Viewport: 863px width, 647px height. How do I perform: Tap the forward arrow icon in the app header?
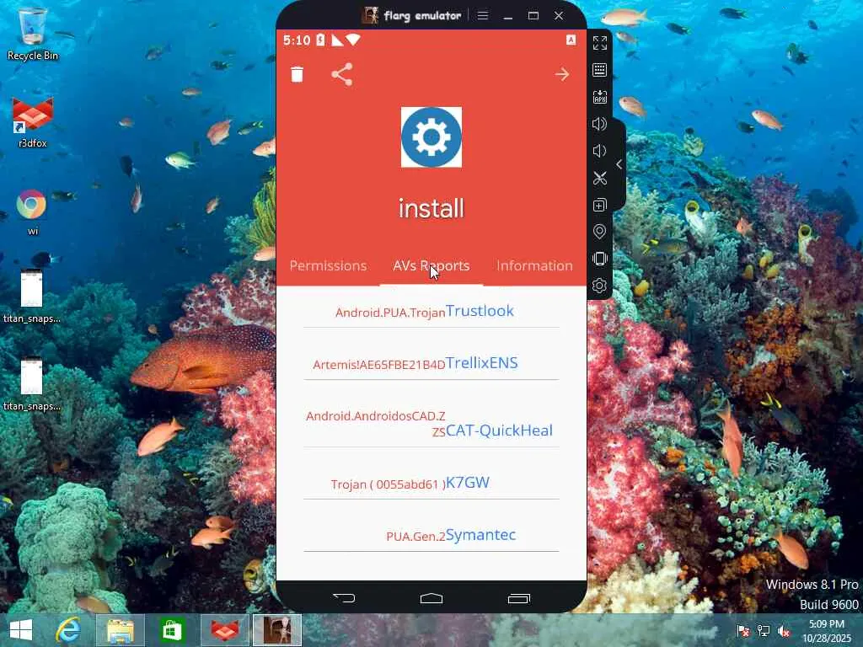click(562, 74)
